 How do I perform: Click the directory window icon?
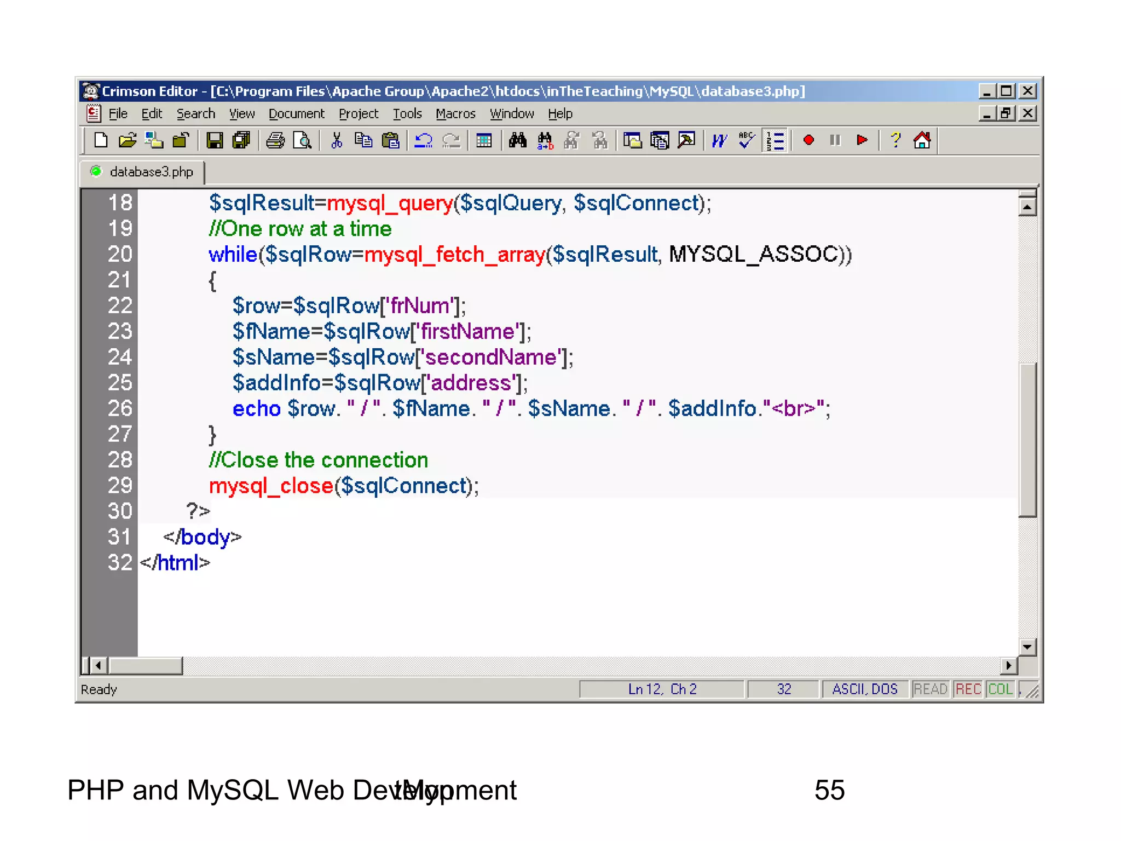pyautogui.click(x=633, y=141)
